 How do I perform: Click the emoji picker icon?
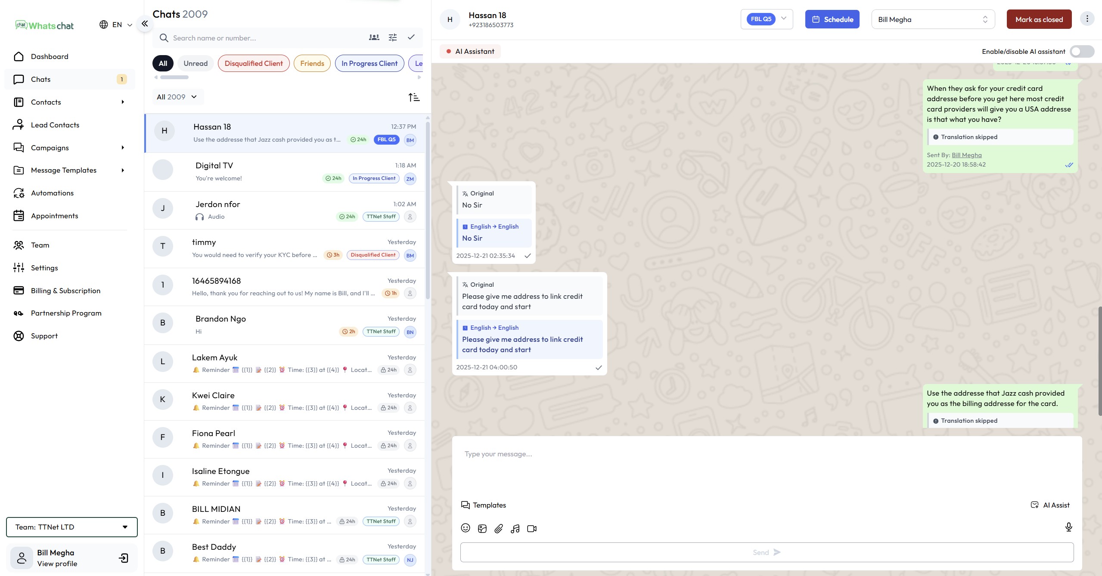click(x=465, y=528)
